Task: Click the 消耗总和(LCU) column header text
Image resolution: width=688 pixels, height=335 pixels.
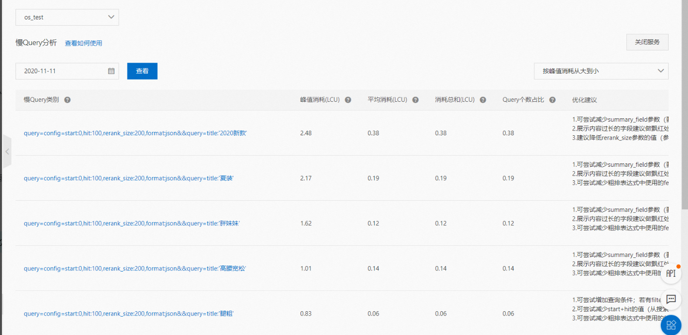Action: tap(455, 100)
